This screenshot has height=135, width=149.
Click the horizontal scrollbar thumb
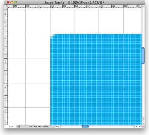coord(85,127)
